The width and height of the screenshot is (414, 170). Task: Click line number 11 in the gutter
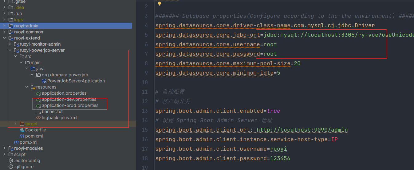point(145,92)
